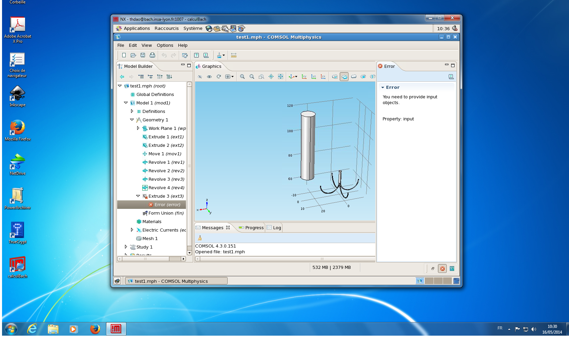Collapse the Extrude 3 (ext3) node
This screenshot has height=356, width=569.
coord(138,196)
